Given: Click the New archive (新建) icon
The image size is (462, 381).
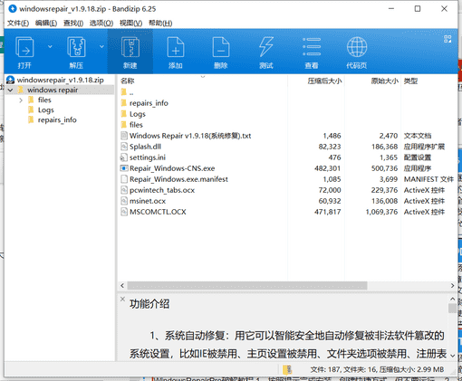Looking at the screenshot, I should (130, 47).
